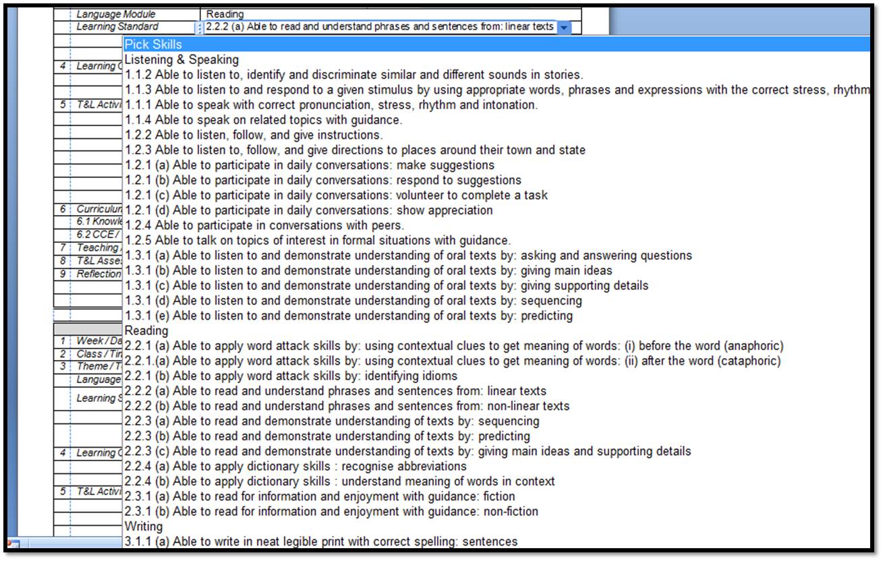
Task: Choose skill 1.1.1 speak with correct pronunciation
Action: (331, 105)
